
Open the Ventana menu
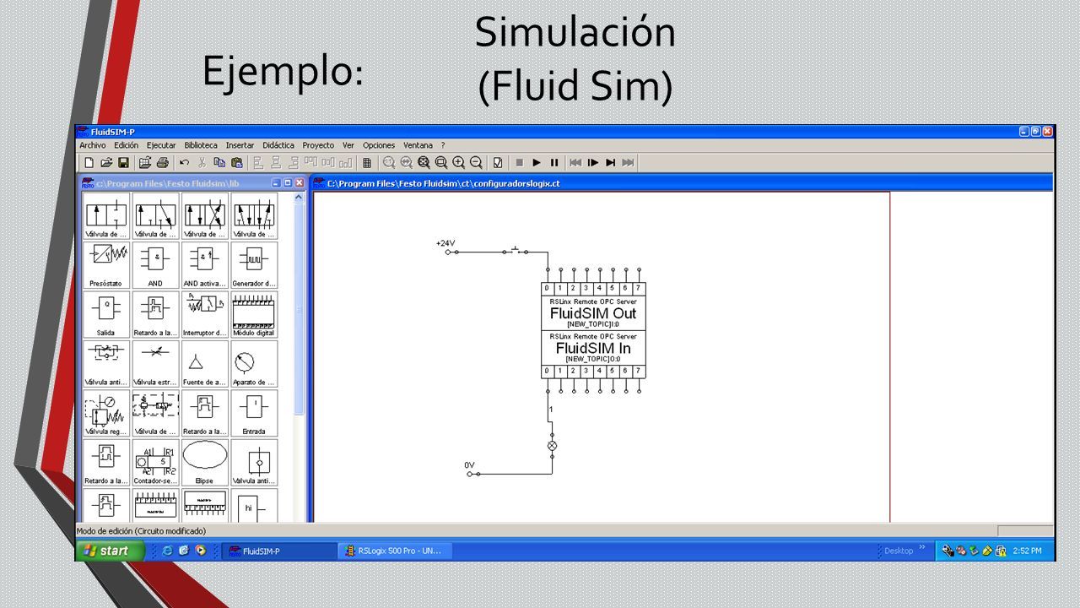418,145
